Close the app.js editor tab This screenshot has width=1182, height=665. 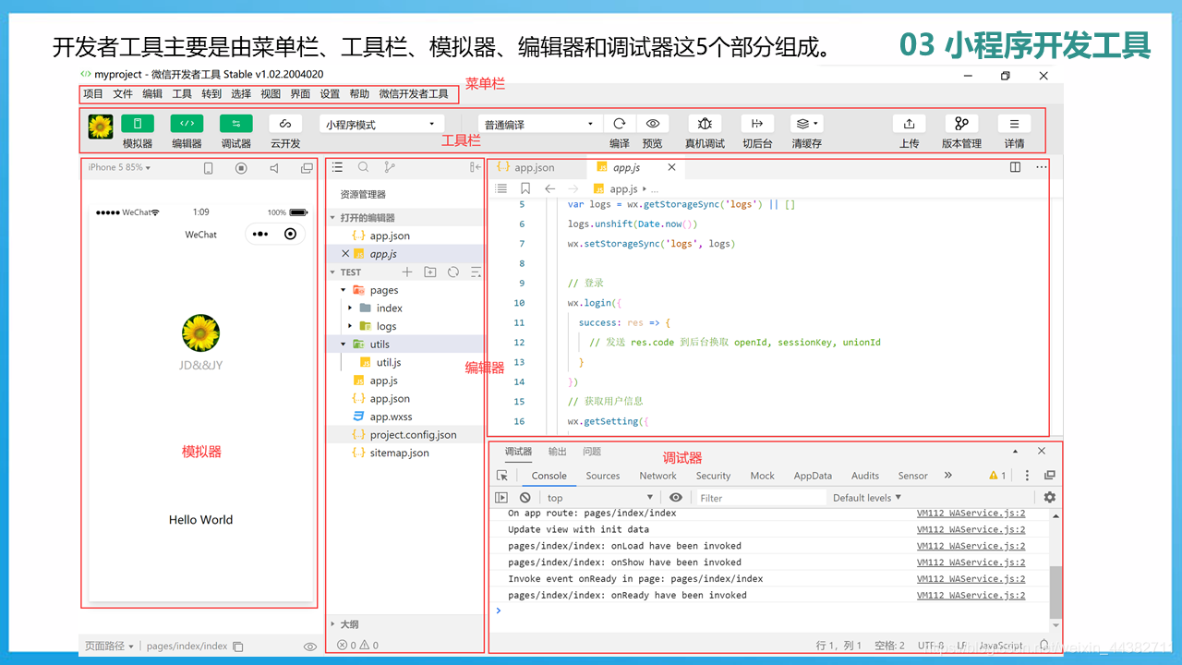[x=671, y=167]
